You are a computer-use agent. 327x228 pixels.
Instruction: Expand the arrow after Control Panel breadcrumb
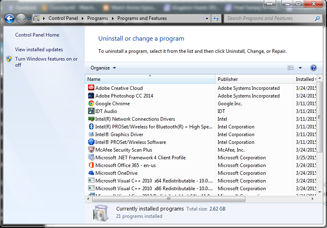[83, 18]
